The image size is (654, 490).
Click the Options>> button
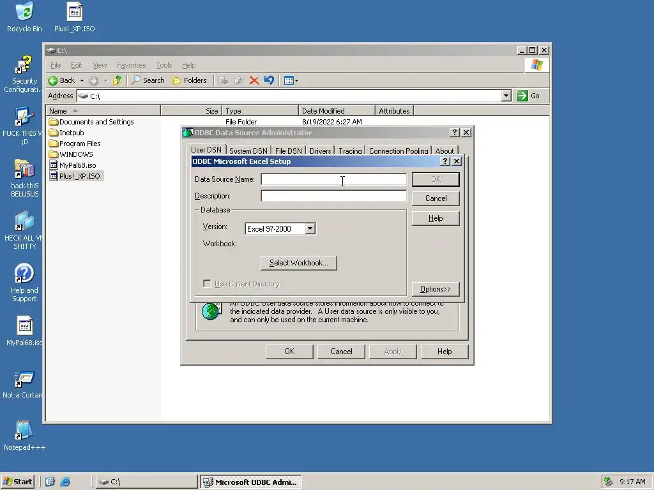click(436, 289)
